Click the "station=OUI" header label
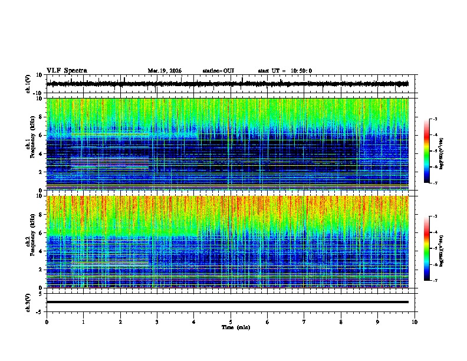 [218, 71]
